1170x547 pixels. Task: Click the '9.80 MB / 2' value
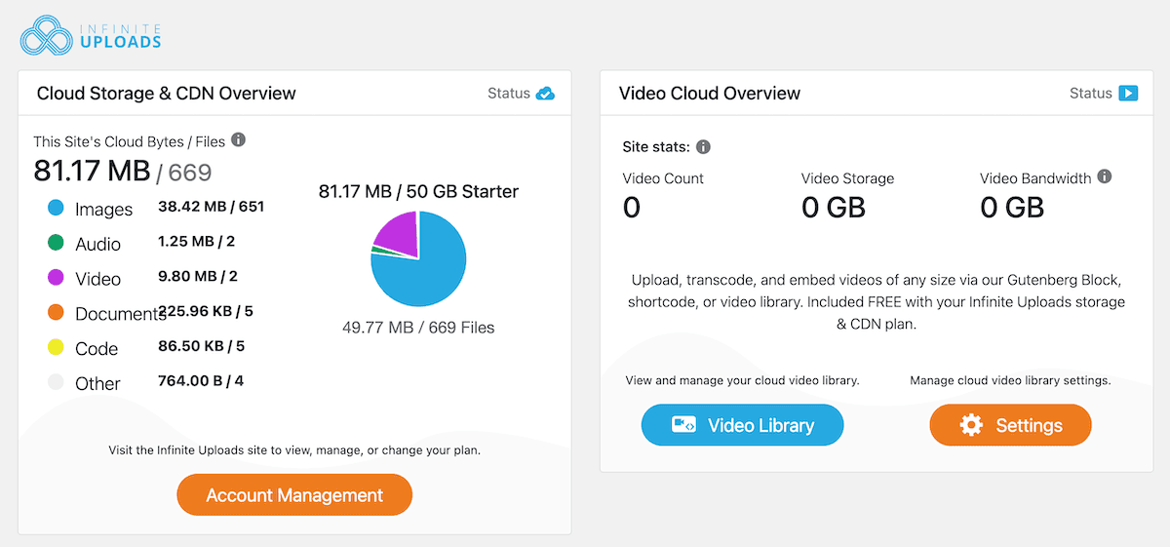pyautogui.click(x=198, y=277)
